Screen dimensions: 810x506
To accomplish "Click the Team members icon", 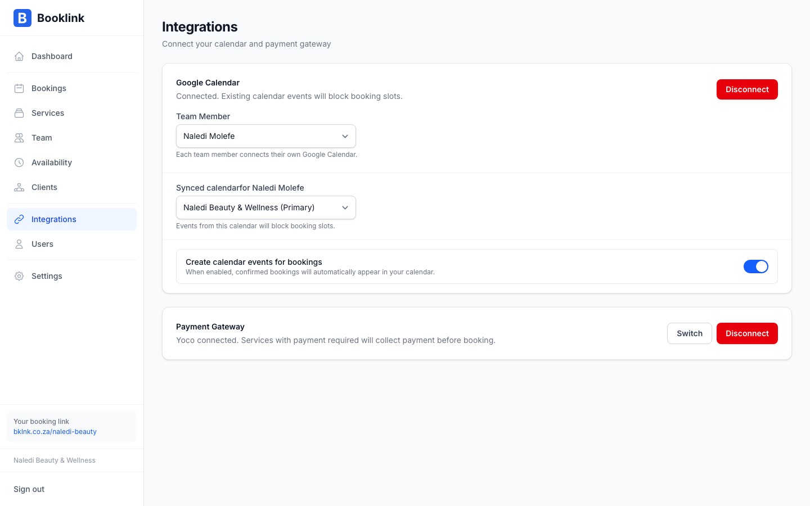I will pos(19,138).
